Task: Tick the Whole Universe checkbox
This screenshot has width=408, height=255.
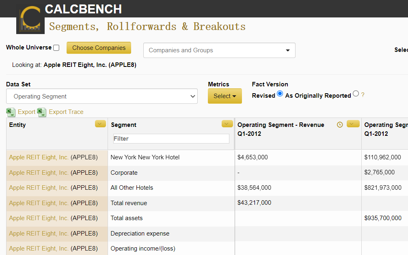Action: 56,48
